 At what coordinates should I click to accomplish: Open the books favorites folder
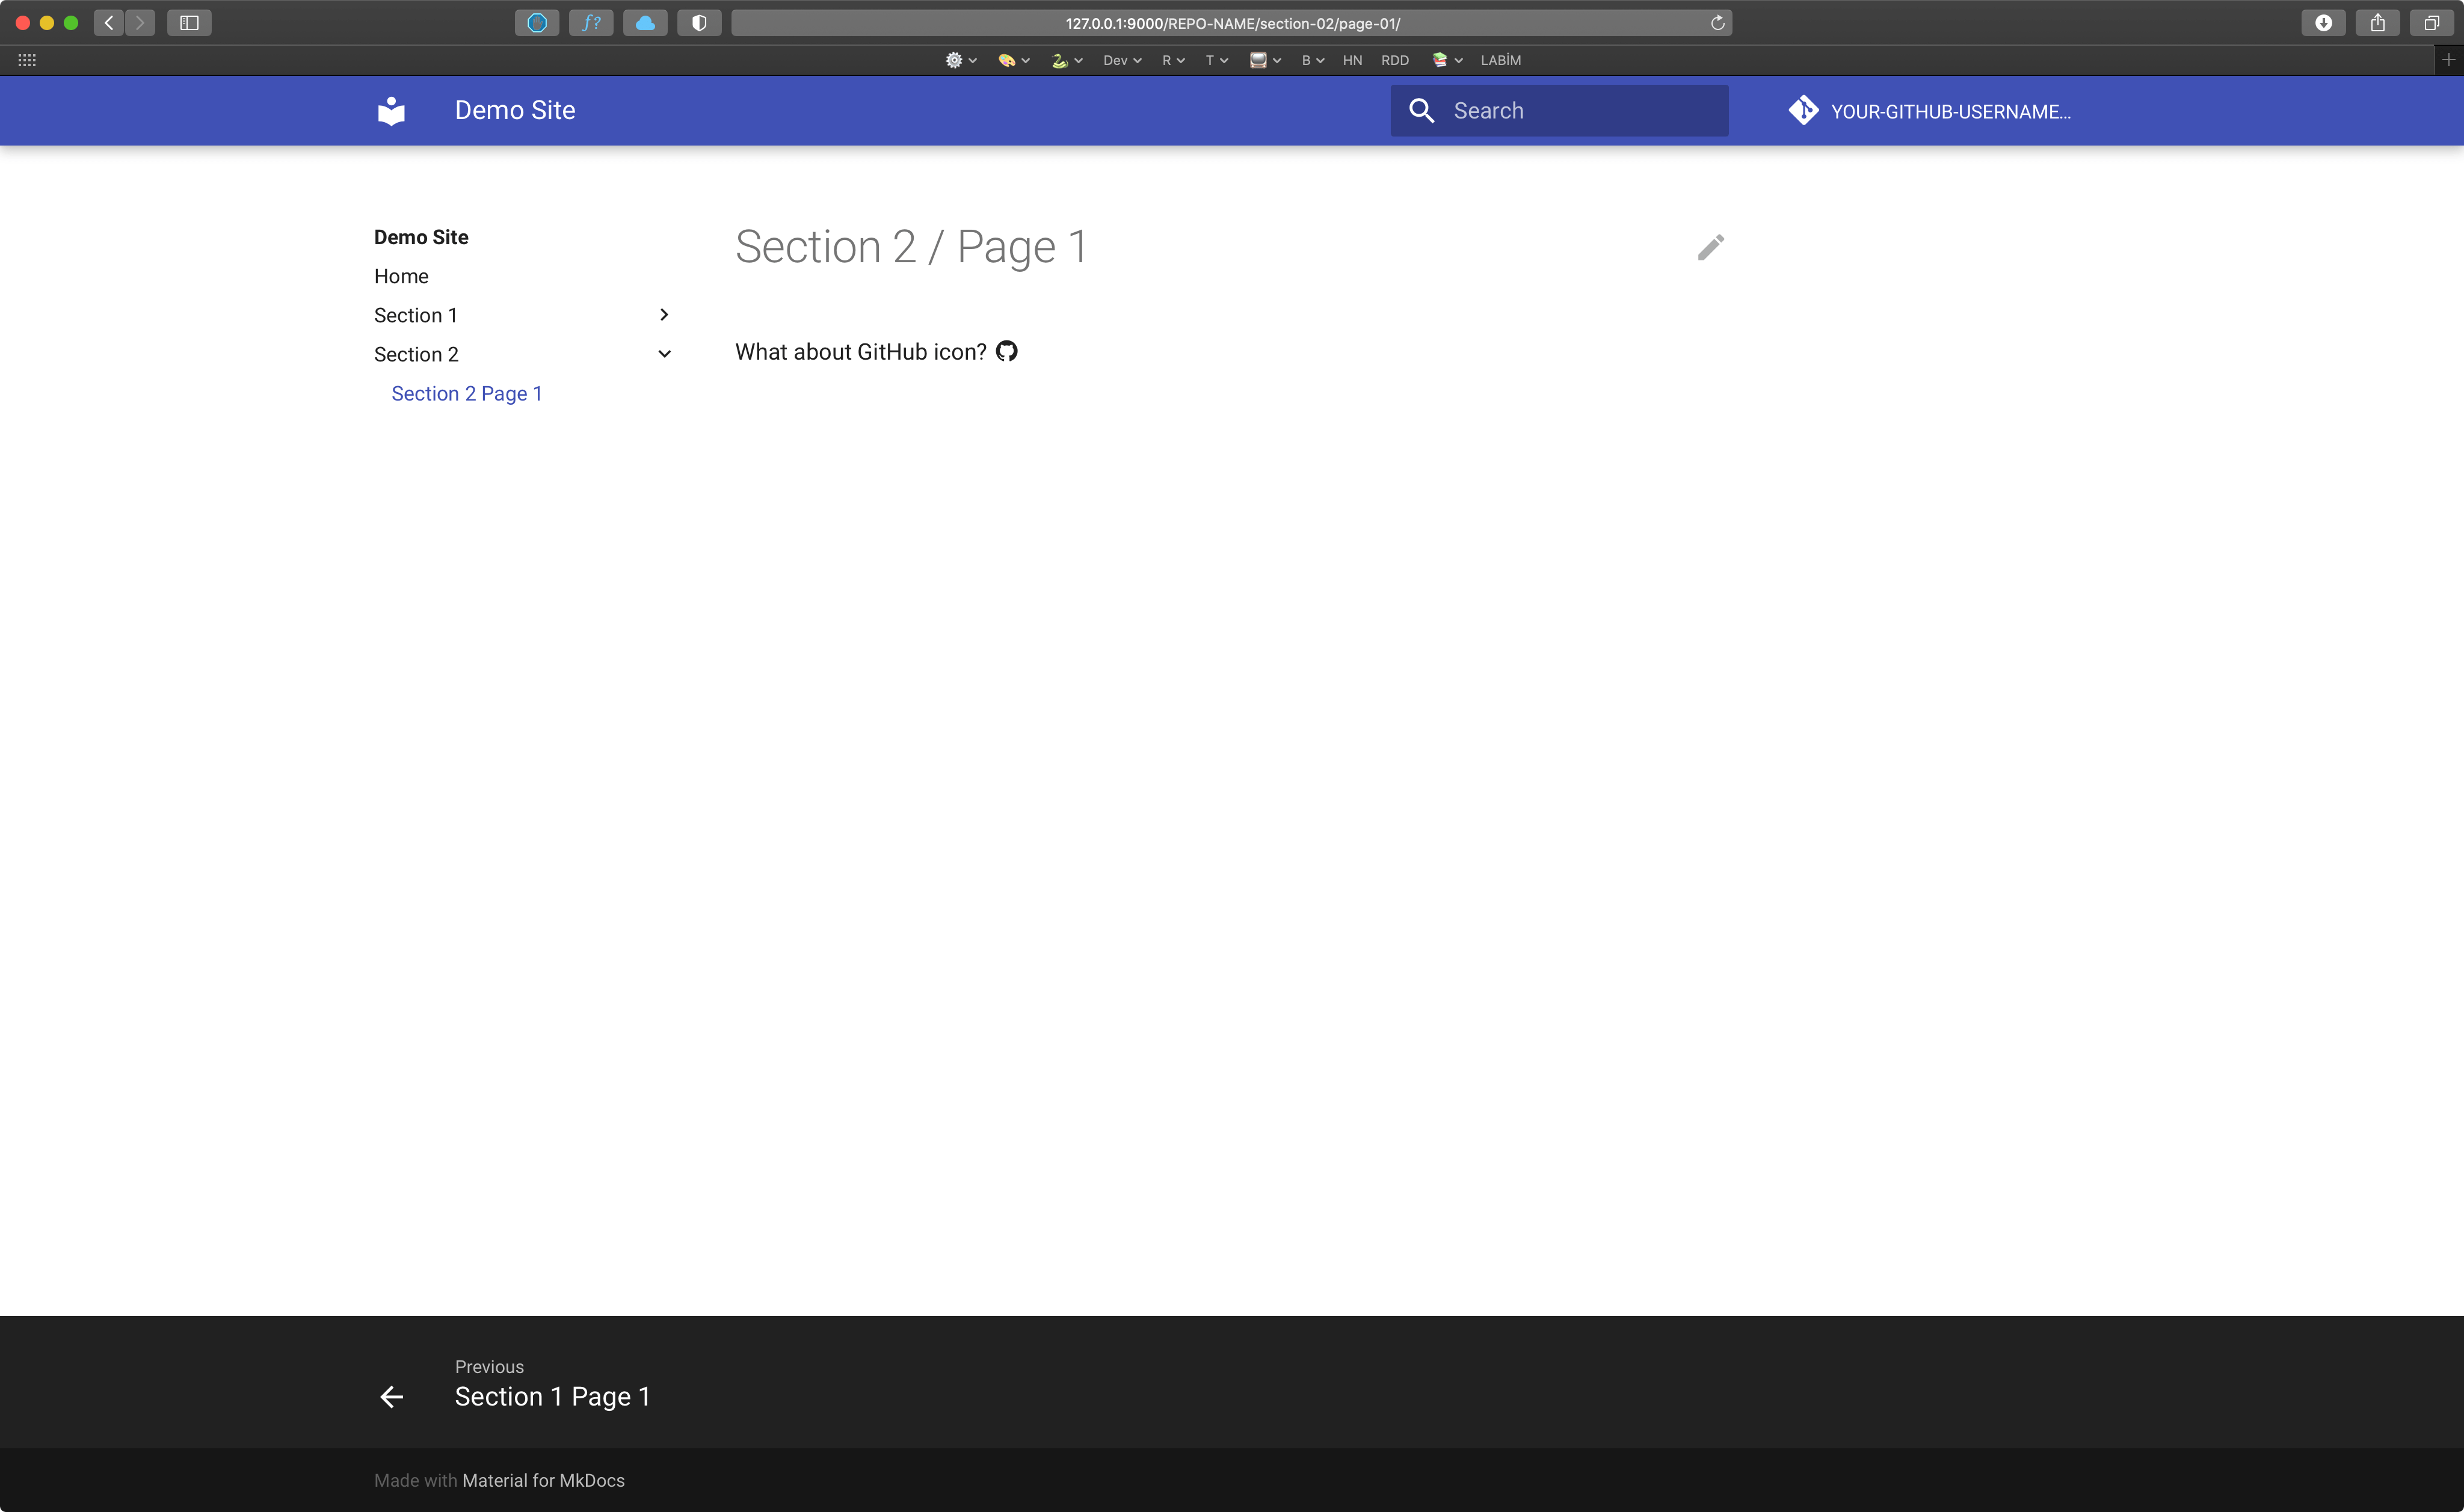point(1447,60)
